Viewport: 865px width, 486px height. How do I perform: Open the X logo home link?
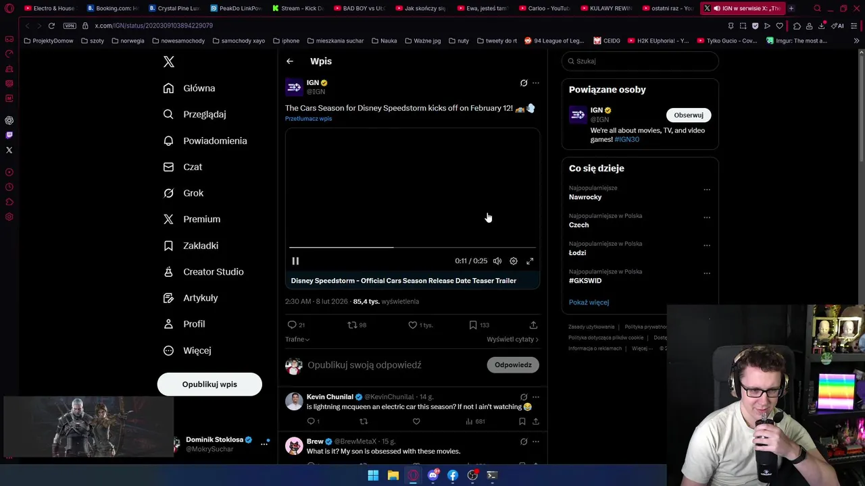click(169, 62)
